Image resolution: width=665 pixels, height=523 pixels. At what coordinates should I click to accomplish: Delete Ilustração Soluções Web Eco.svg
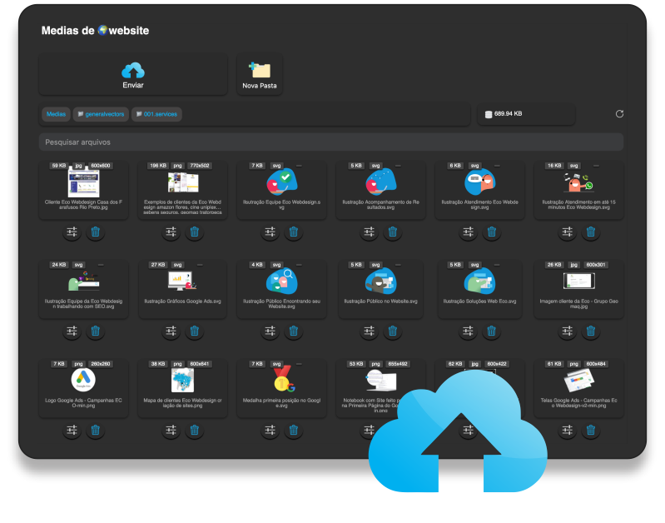492,331
